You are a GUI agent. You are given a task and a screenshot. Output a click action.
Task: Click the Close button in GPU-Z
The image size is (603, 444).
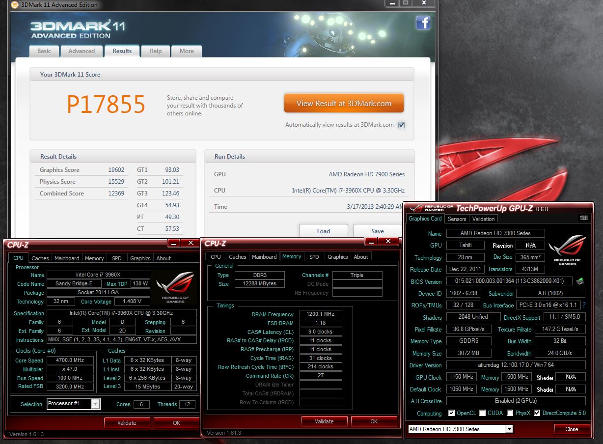572,429
